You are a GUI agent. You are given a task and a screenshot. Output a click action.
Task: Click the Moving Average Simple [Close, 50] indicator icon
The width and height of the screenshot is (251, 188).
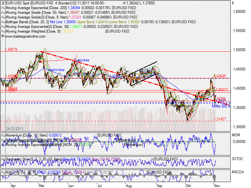(3, 13)
